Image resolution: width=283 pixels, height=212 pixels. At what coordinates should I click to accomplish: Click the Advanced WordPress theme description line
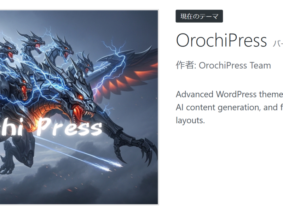click(229, 94)
